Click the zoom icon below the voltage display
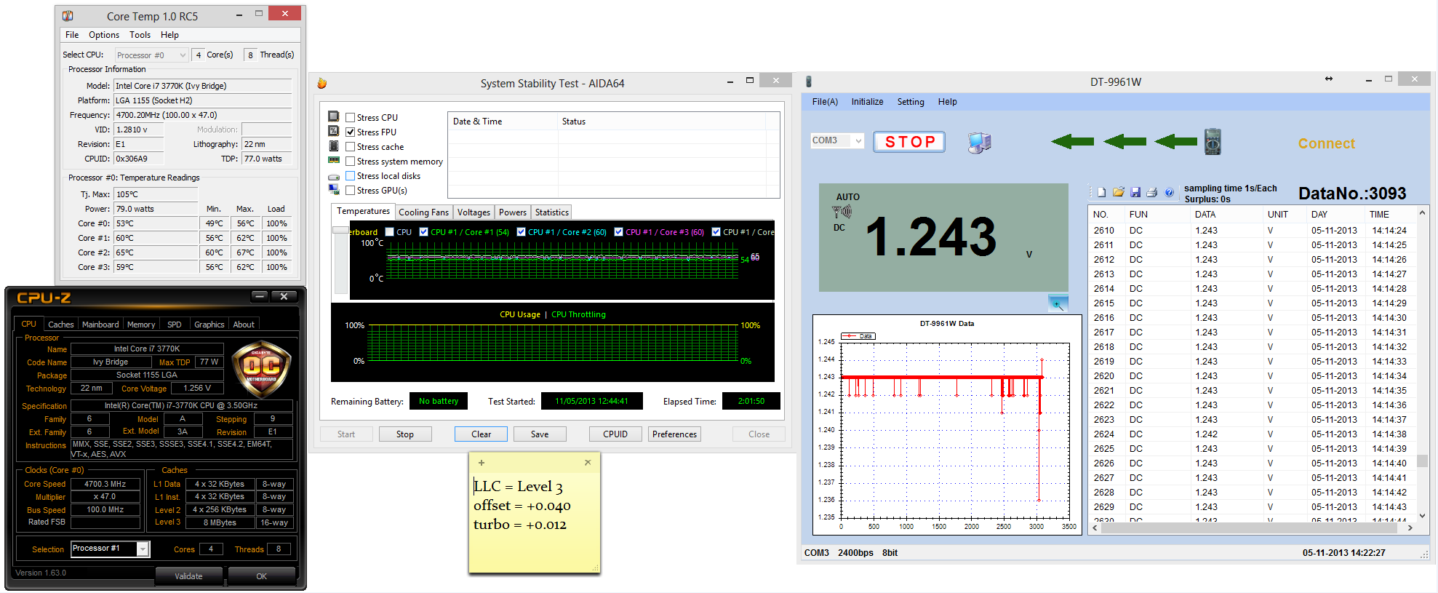The image size is (1438, 593). pyautogui.click(x=1058, y=303)
